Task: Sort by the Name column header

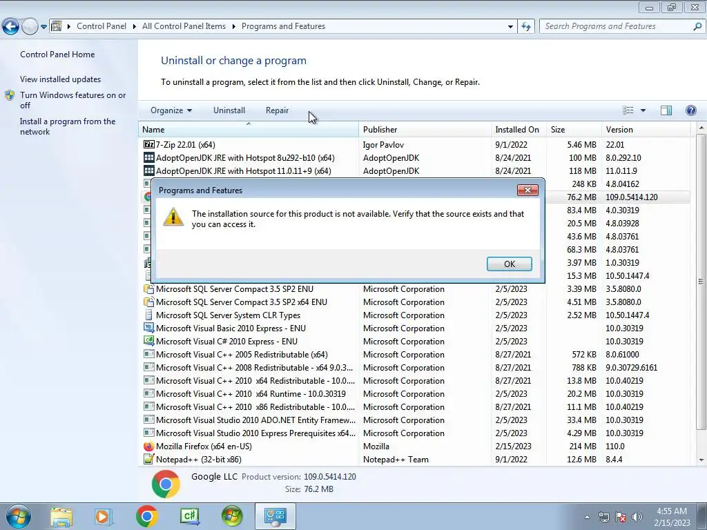Action: 249,130
